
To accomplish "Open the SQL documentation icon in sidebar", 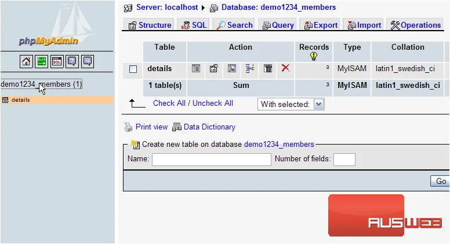I will coord(88,61).
